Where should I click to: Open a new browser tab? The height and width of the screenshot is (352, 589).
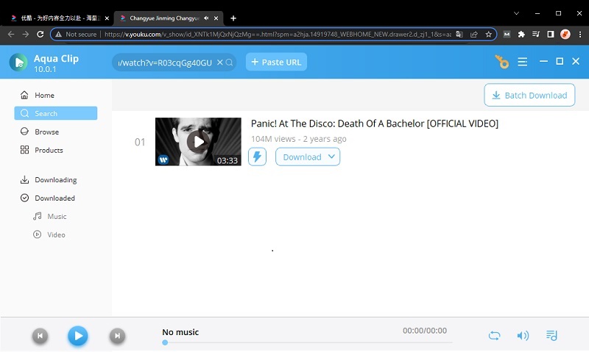[233, 18]
